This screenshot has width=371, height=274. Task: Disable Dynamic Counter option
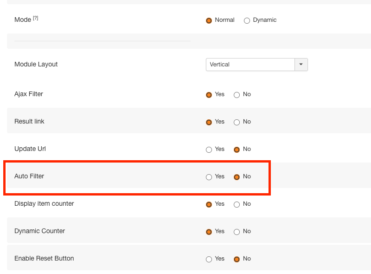(x=237, y=232)
